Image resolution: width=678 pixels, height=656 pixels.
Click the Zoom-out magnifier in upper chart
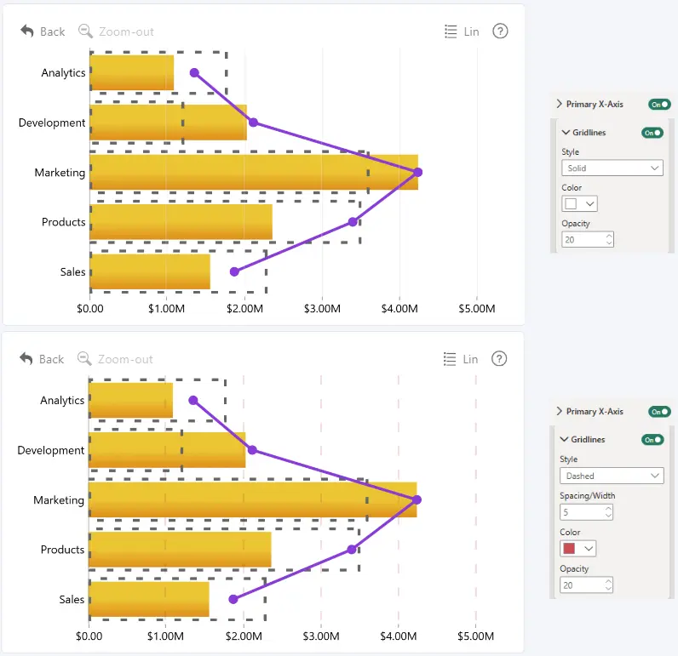(x=85, y=31)
